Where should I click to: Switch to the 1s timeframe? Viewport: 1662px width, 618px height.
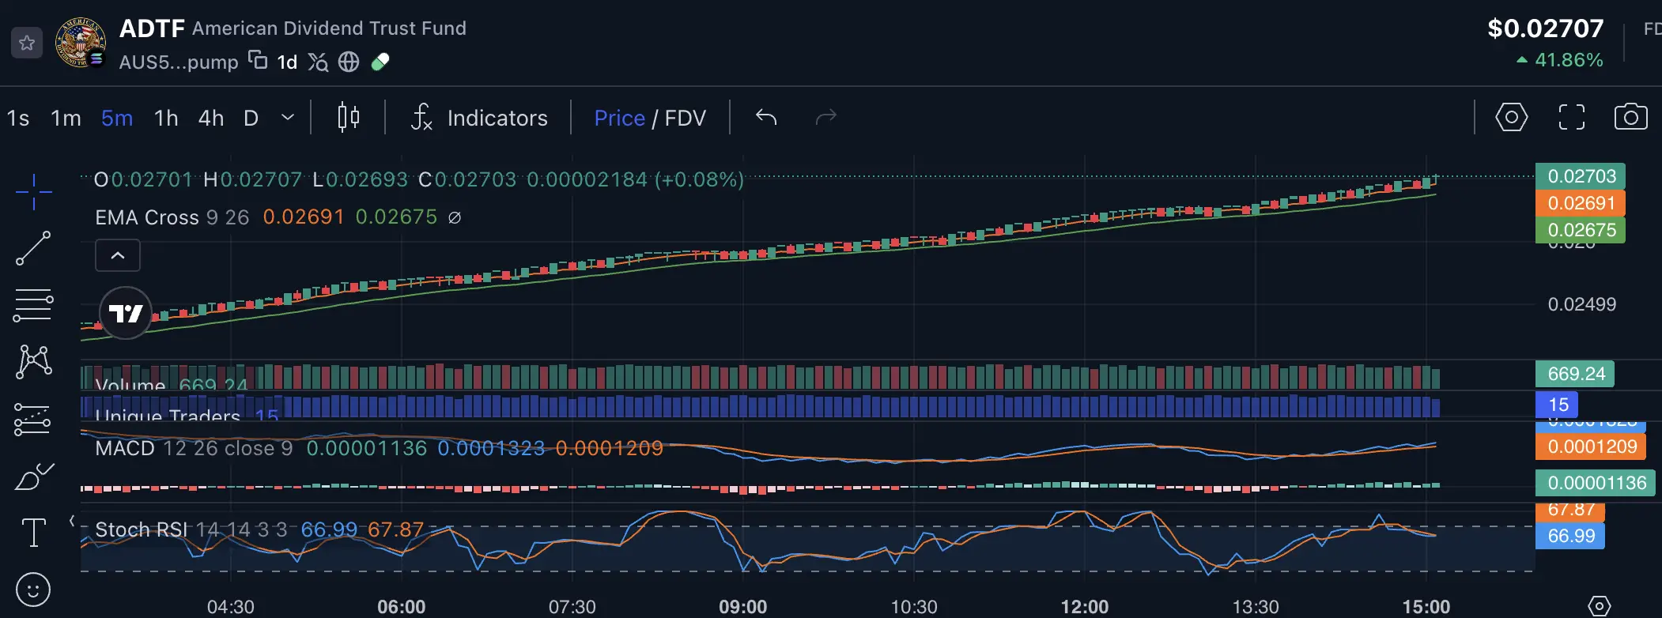click(18, 119)
